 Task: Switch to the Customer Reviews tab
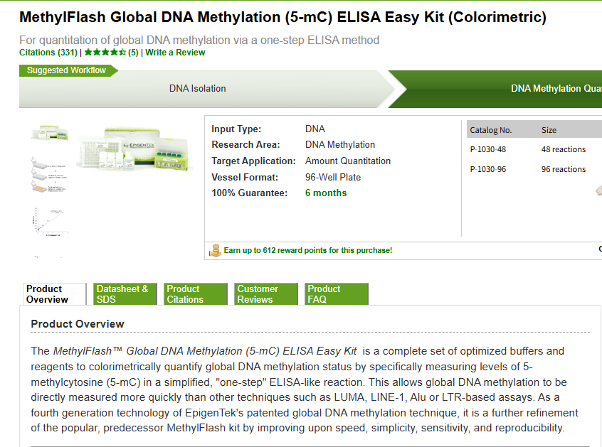point(265,294)
